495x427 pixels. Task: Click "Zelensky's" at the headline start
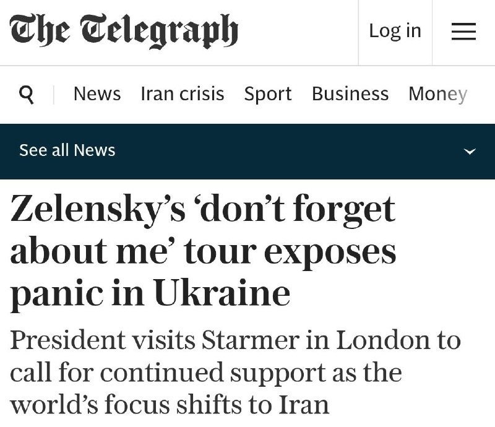[98, 209]
